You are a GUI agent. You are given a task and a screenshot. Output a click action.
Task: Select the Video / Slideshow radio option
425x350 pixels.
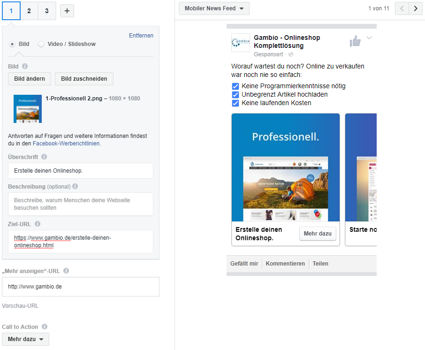[41, 44]
